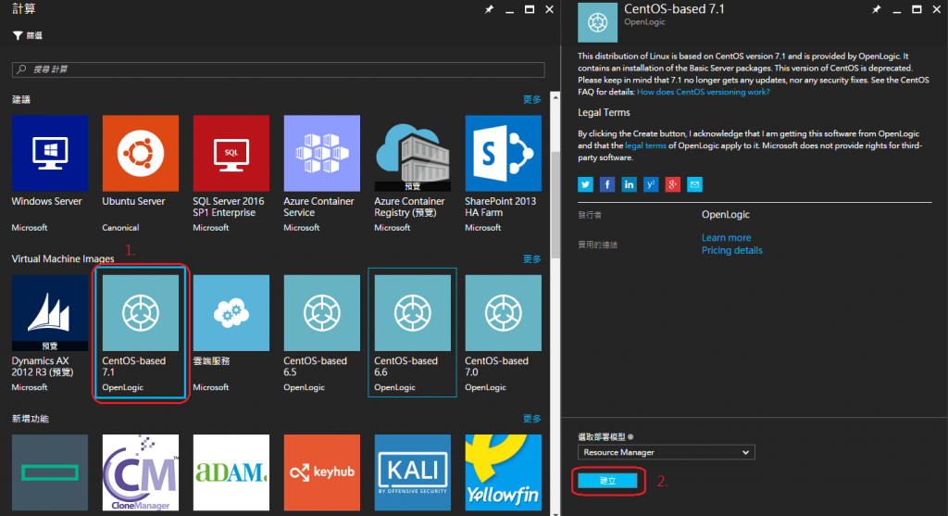Focus the compute search box
The image size is (948, 516).
click(278, 69)
